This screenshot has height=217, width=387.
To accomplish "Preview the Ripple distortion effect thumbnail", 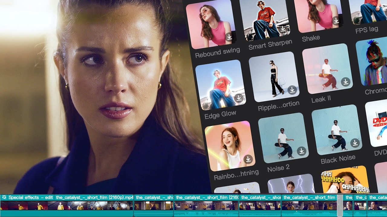I will click(274, 77).
